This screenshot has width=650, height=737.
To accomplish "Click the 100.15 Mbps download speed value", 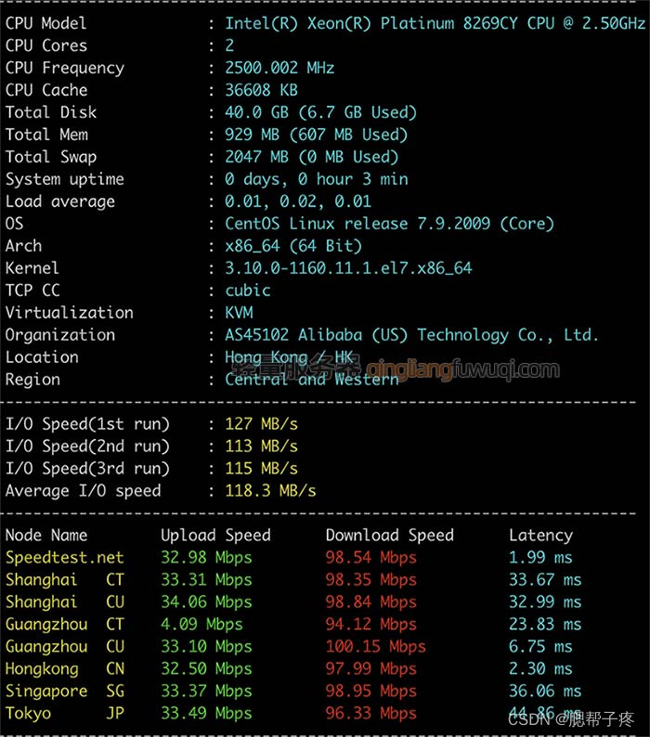I will [375, 647].
